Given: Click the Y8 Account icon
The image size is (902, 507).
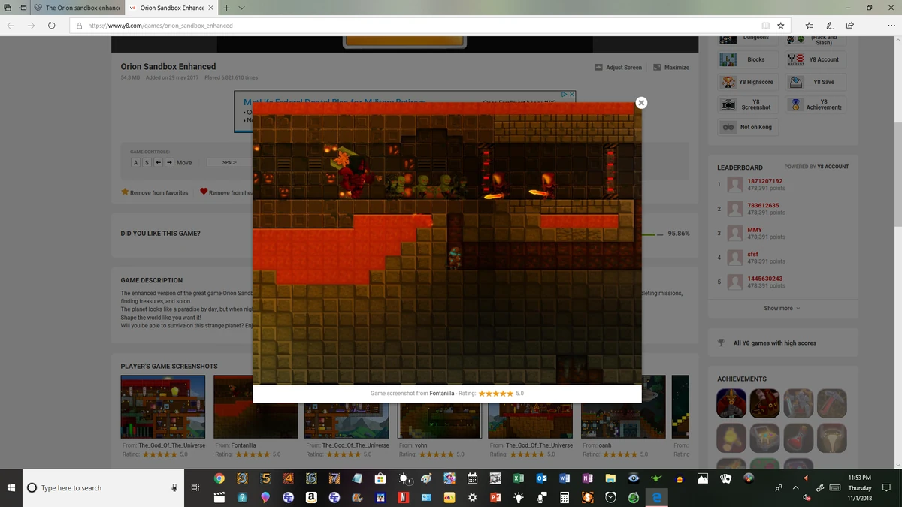Looking at the screenshot, I should coord(795,59).
